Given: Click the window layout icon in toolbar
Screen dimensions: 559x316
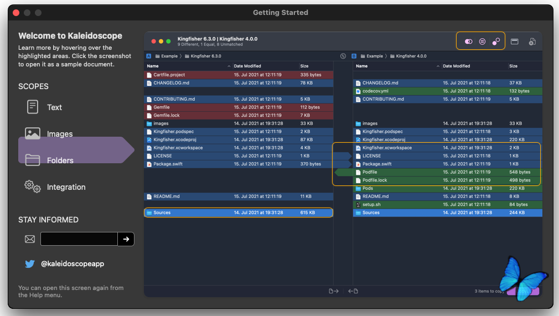Looking at the screenshot, I should 514,42.
